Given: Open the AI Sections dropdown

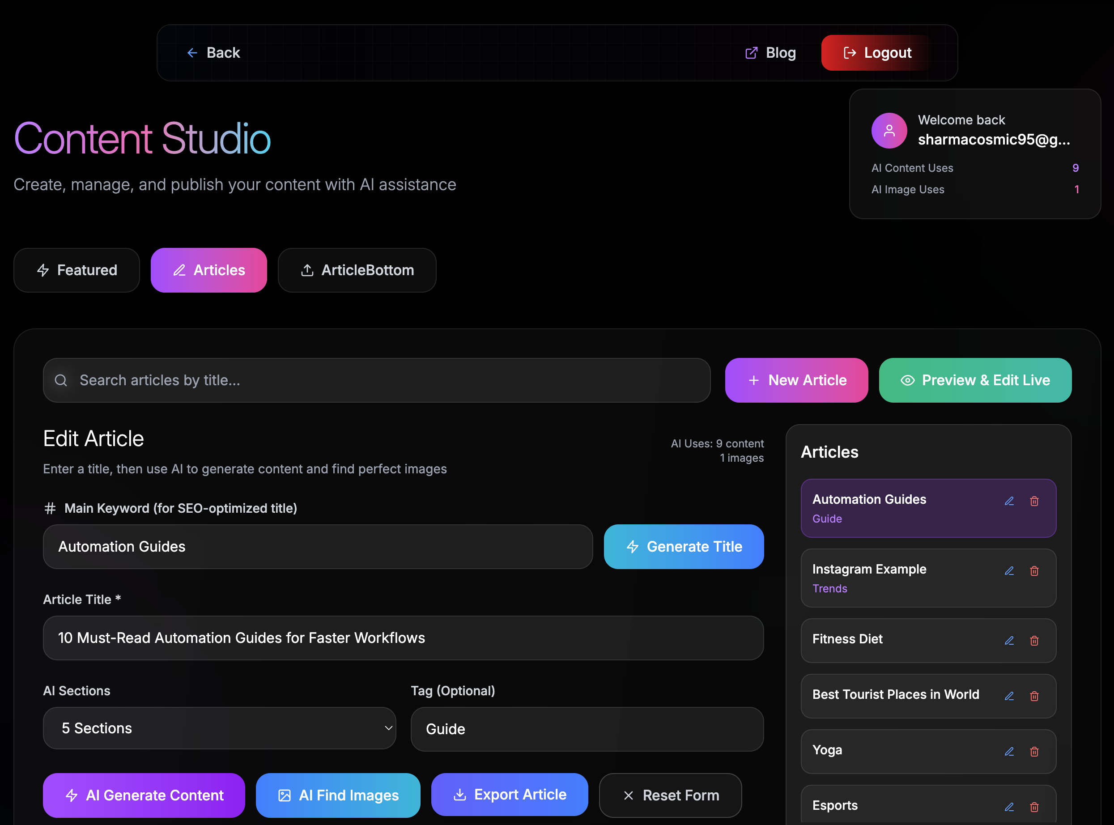Looking at the screenshot, I should click(x=219, y=728).
